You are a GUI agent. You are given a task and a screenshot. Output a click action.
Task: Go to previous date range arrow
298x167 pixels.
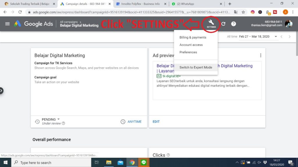point(281,37)
